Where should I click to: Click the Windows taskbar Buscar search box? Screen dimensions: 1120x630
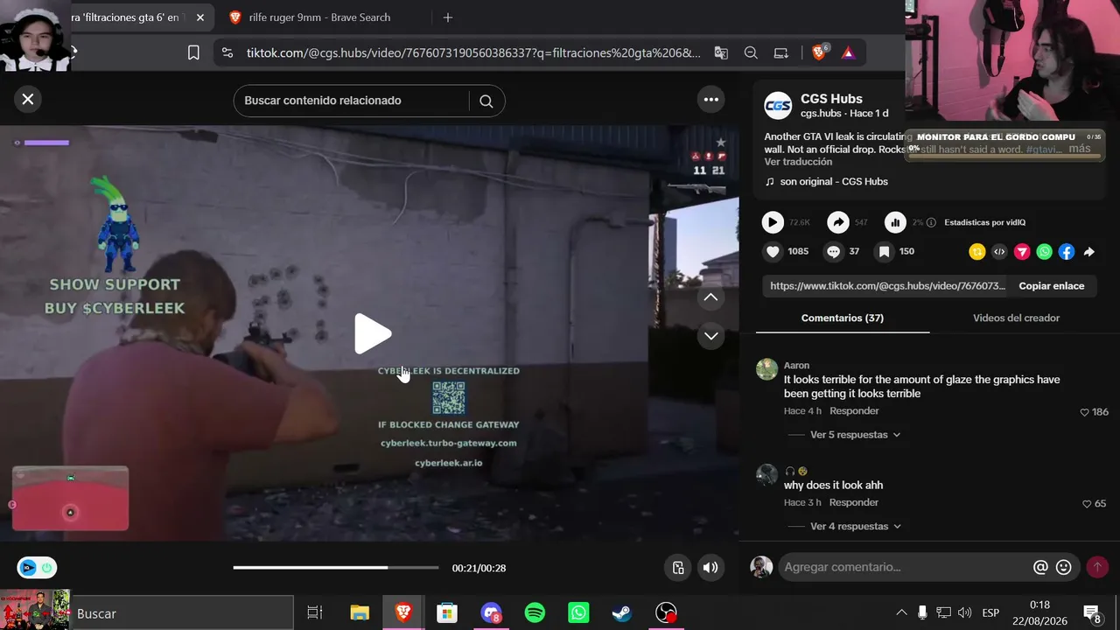pyautogui.click(x=182, y=613)
